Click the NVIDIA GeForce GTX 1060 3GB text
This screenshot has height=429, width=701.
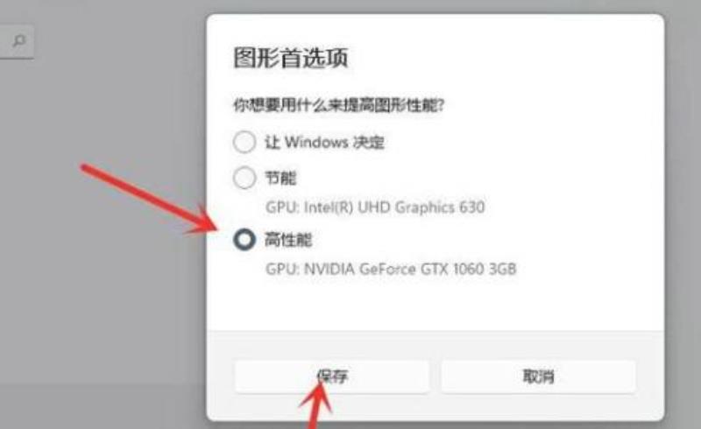[x=410, y=269]
